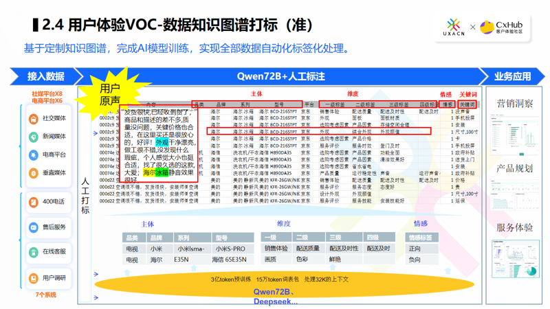Click the 处理32K的上下文 text

[x=326, y=279]
